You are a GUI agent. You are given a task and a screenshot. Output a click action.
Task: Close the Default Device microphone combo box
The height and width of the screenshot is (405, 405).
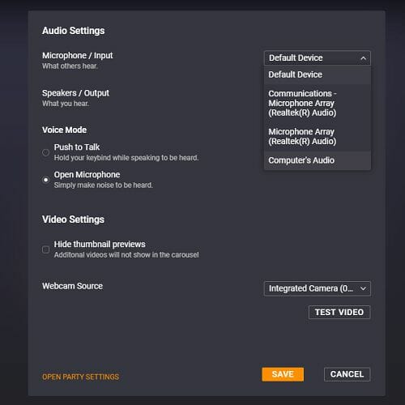318,58
